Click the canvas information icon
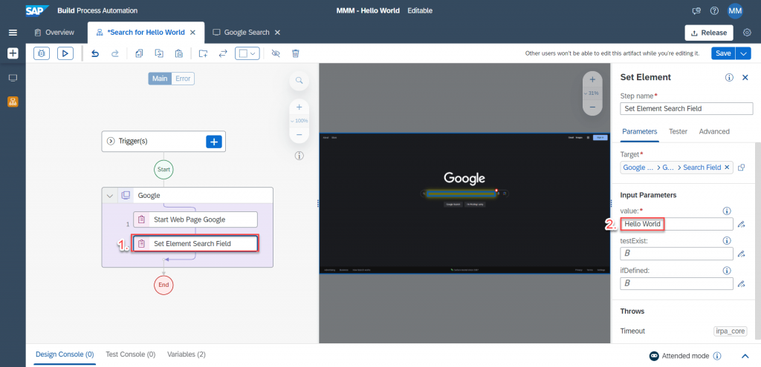761x367 pixels. 299,156
